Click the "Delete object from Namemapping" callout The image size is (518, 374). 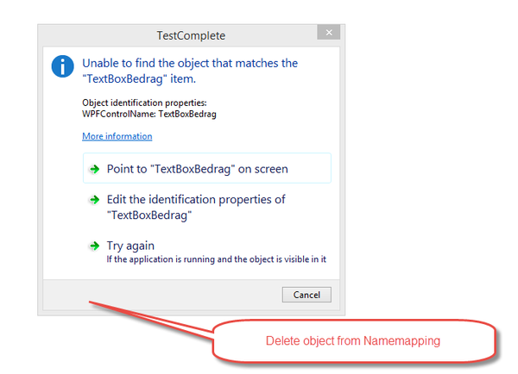click(x=354, y=341)
